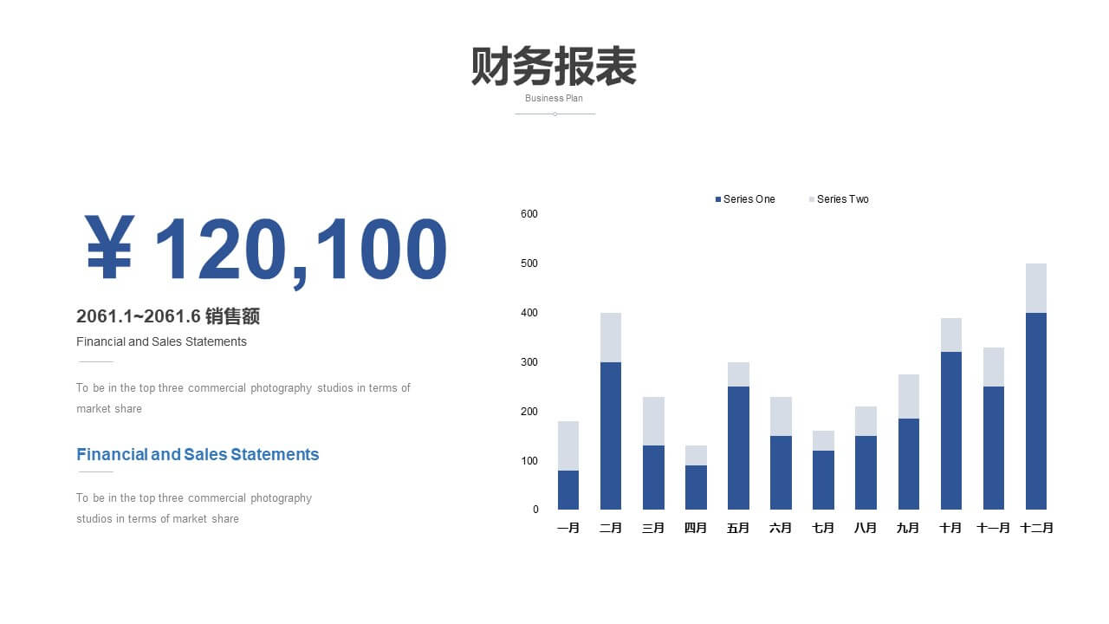Select the 五月 axis label

[738, 528]
